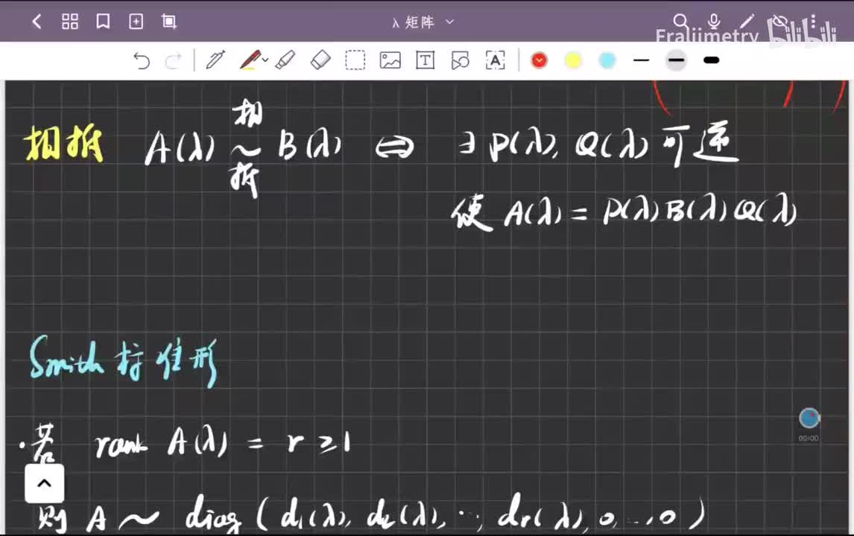Open the page thumbnails grid view
The width and height of the screenshot is (854, 536).
[70, 22]
